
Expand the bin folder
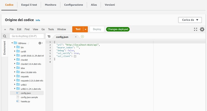click(x=15, y=47)
